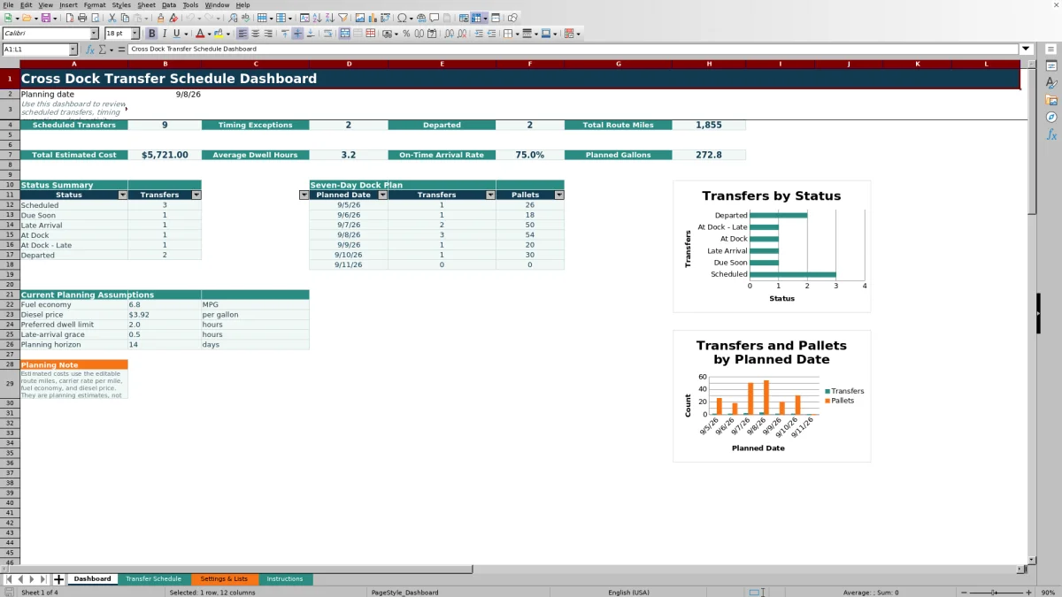Click the Align Left icon
1062x597 pixels.
pyautogui.click(x=242, y=34)
